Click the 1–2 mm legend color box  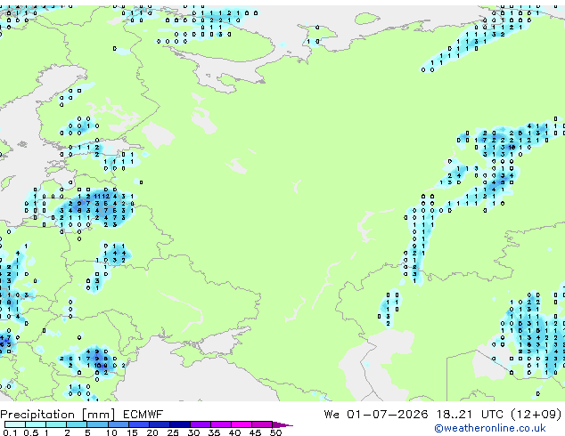(56, 424)
